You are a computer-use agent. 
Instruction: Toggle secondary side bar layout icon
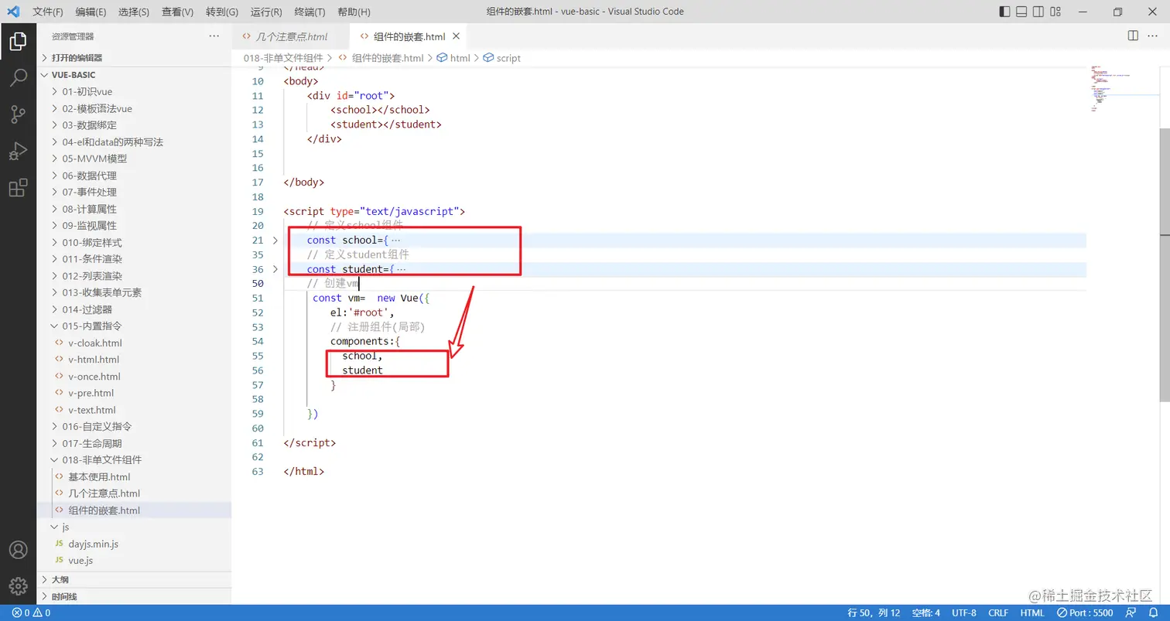[x=1039, y=12]
